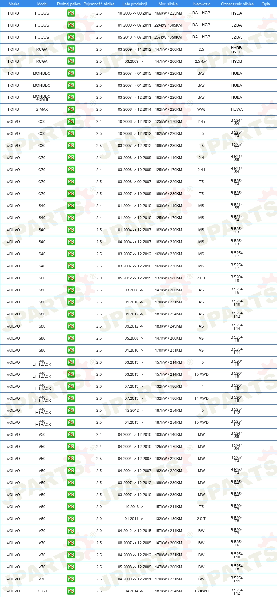This screenshot has width=277, height=597.
Task: Select the Opis column header
Action: pyautogui.click(x=266, y=4)
